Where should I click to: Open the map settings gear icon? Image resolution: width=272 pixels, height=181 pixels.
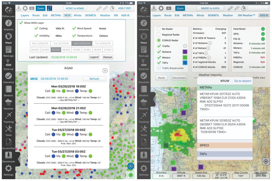click(25, 8)
